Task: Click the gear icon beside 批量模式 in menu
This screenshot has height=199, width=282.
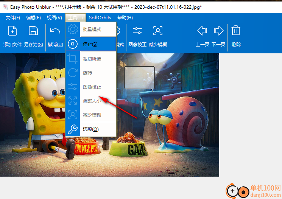Action: 73,29
